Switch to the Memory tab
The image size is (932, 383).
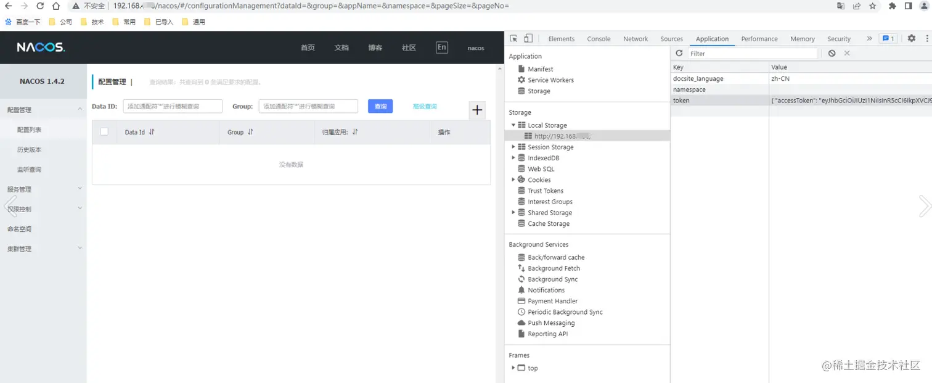tap(803, 39)
